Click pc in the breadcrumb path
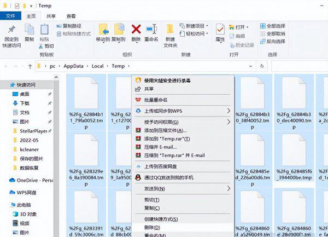The height and width of the screenshot is (237, 328). (52, 66)
